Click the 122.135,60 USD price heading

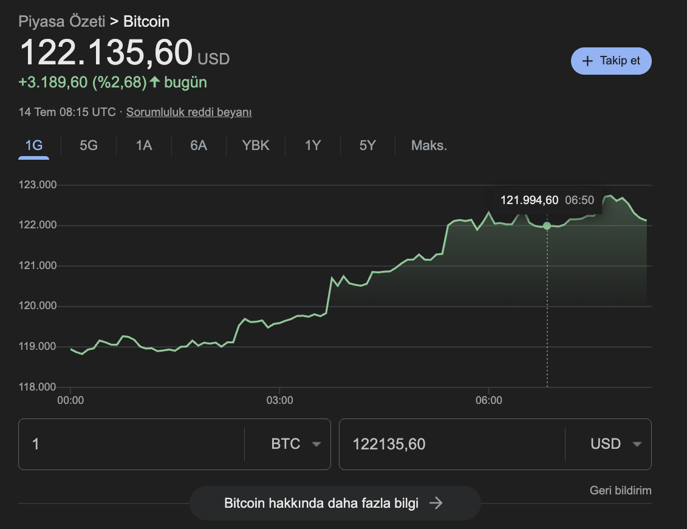pyautogui.click(x=125, y=53)
